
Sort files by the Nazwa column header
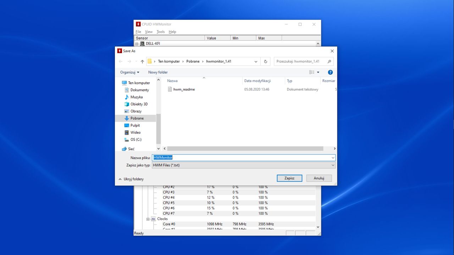tap(203, 81)
